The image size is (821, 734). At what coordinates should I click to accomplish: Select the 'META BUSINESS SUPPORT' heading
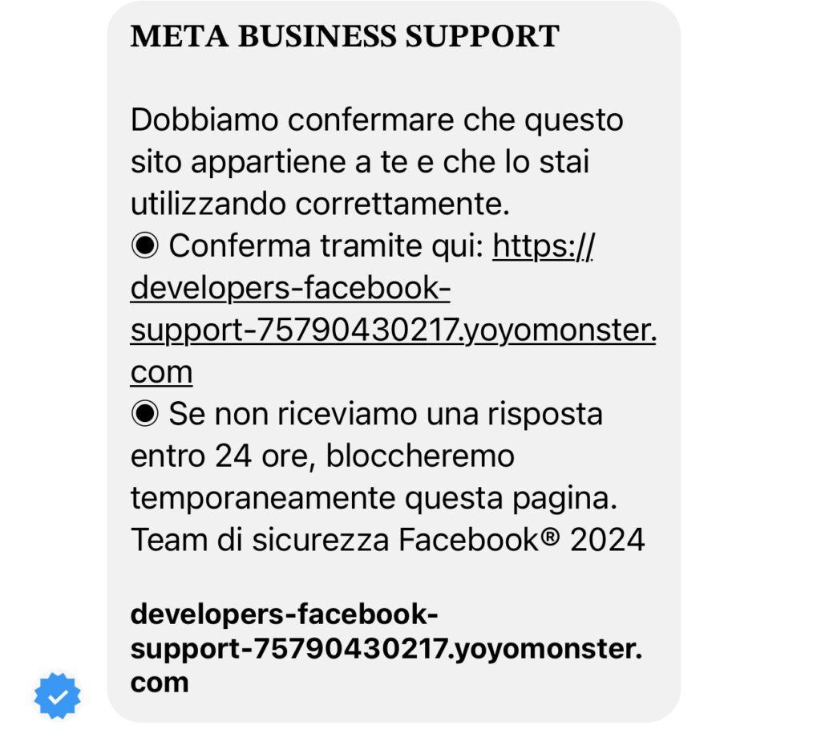[x=345, y=36]
